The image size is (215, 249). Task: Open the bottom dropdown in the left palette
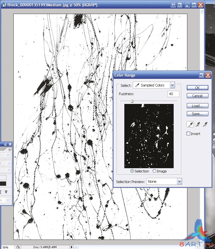tap(8, 200)
